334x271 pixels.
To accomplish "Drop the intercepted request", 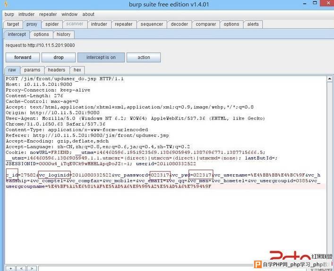I will coord(59,58).
